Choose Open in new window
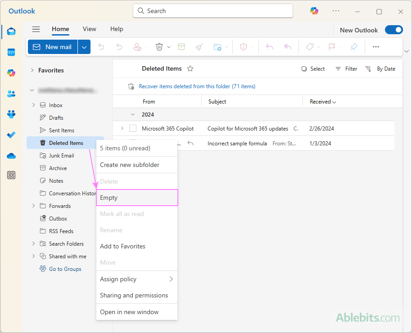412x333 pixels. 137,312
